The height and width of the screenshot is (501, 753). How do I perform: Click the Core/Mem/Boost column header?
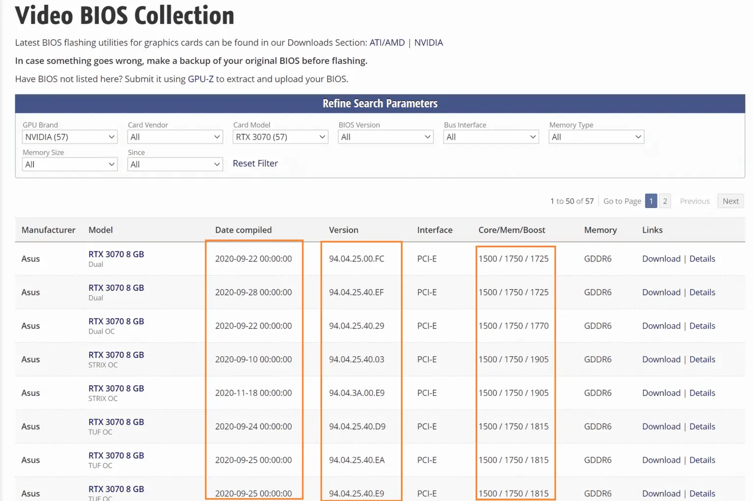[x=512, y=230]
